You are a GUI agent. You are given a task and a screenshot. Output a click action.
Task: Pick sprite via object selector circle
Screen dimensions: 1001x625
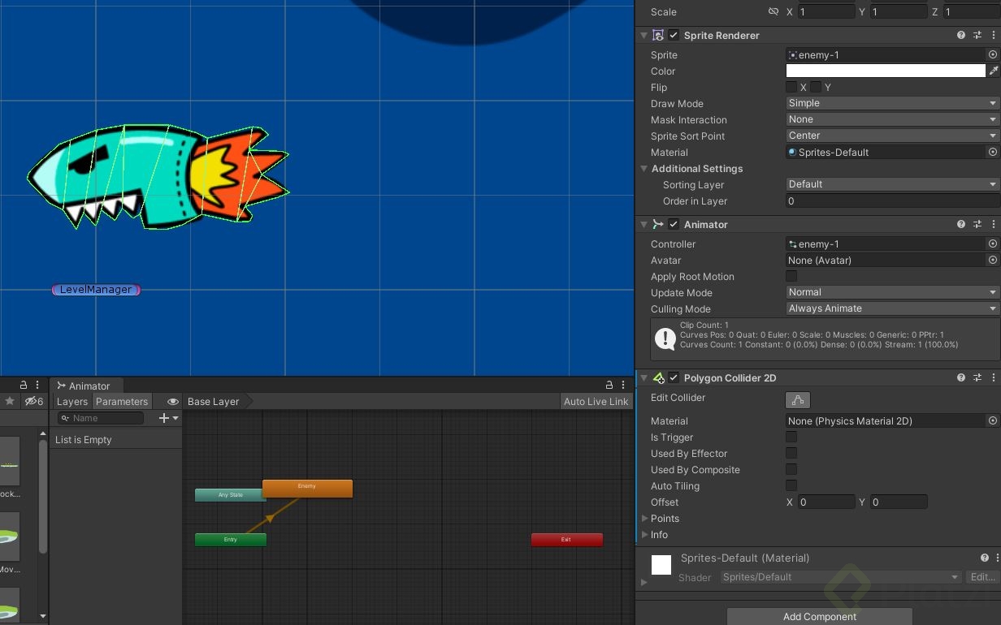[992, 54]
